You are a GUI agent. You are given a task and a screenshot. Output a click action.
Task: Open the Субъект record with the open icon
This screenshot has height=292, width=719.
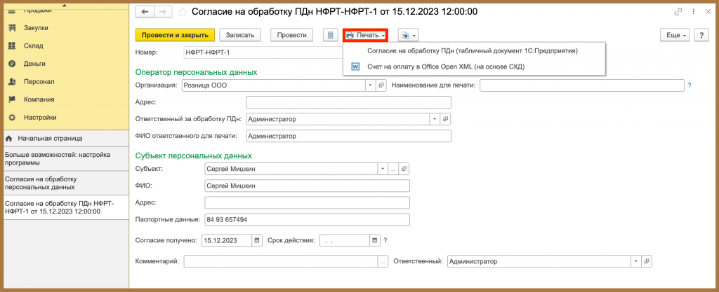click(x=404, y=169)
